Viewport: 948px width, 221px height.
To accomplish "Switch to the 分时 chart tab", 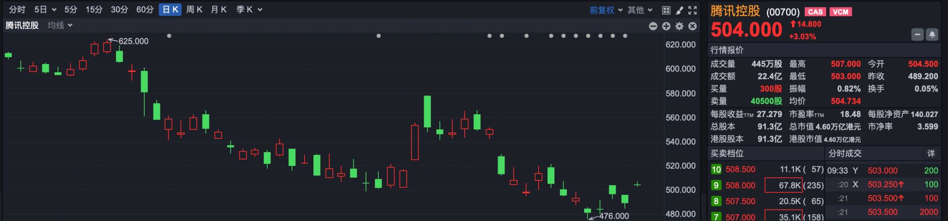I will 17,10.
